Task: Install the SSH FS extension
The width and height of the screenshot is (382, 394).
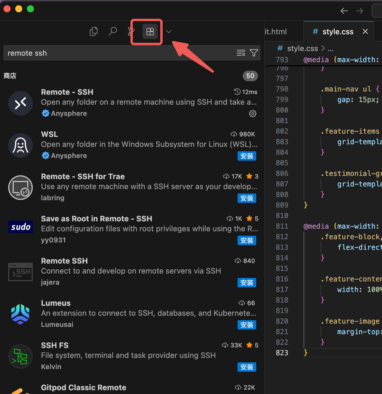Action: point(247,367)
